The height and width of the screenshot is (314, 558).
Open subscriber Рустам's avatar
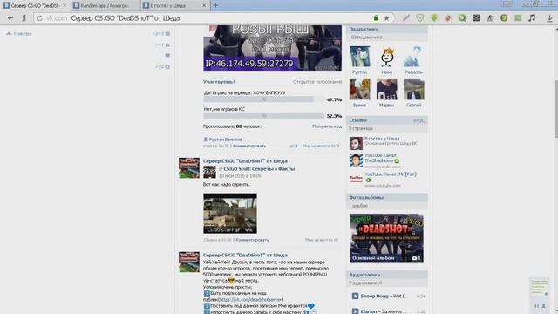tap(359, 56)
